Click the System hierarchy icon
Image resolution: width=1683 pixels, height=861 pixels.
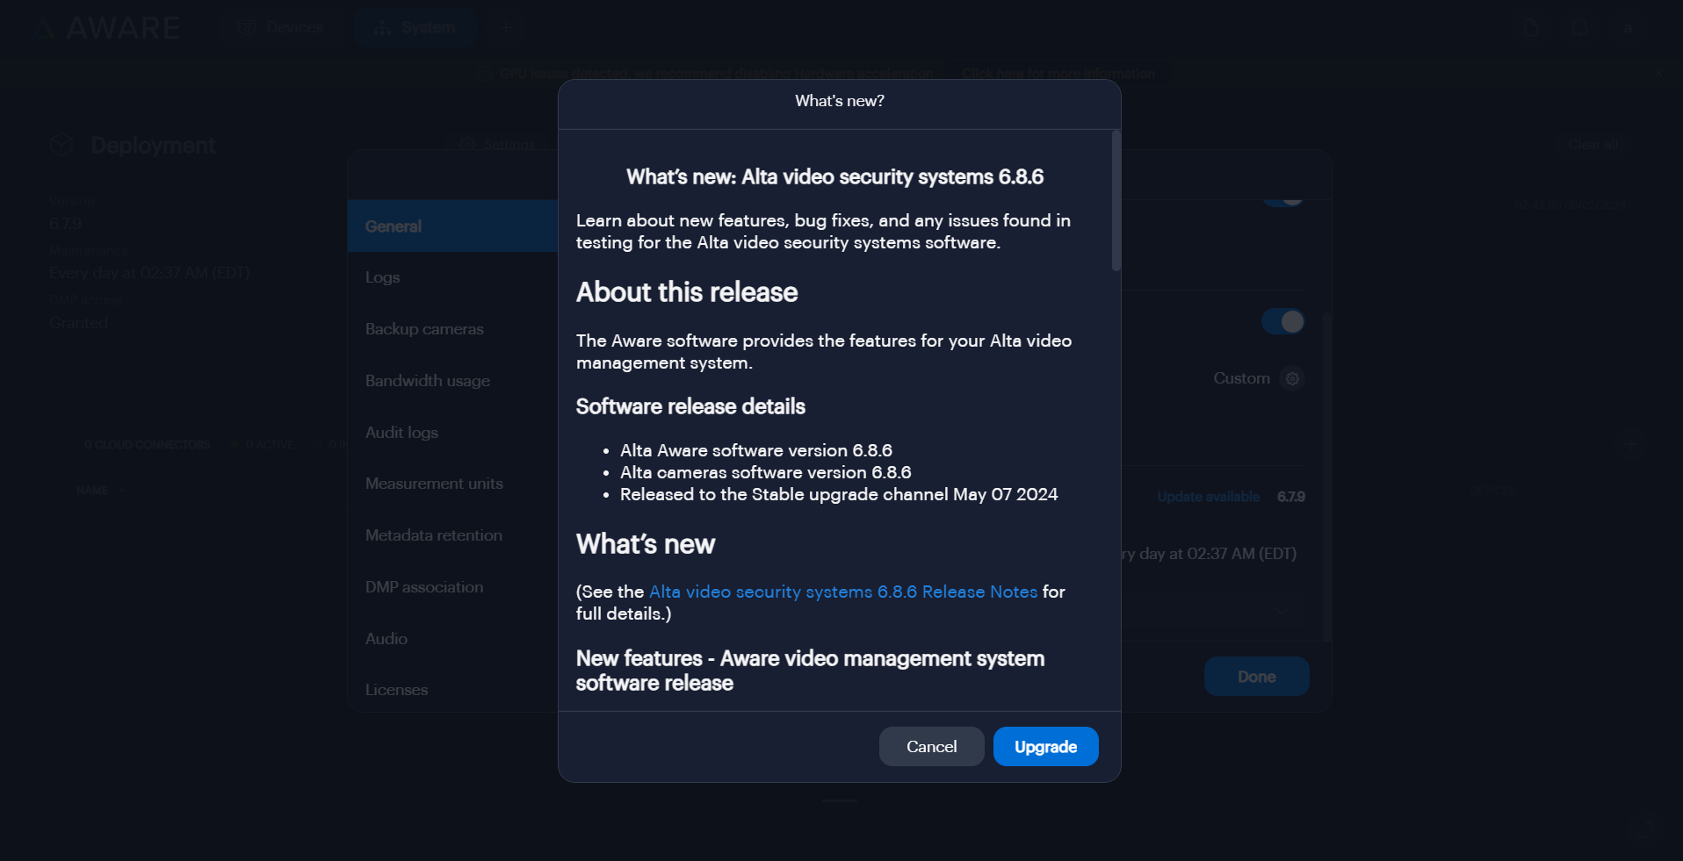384,27
